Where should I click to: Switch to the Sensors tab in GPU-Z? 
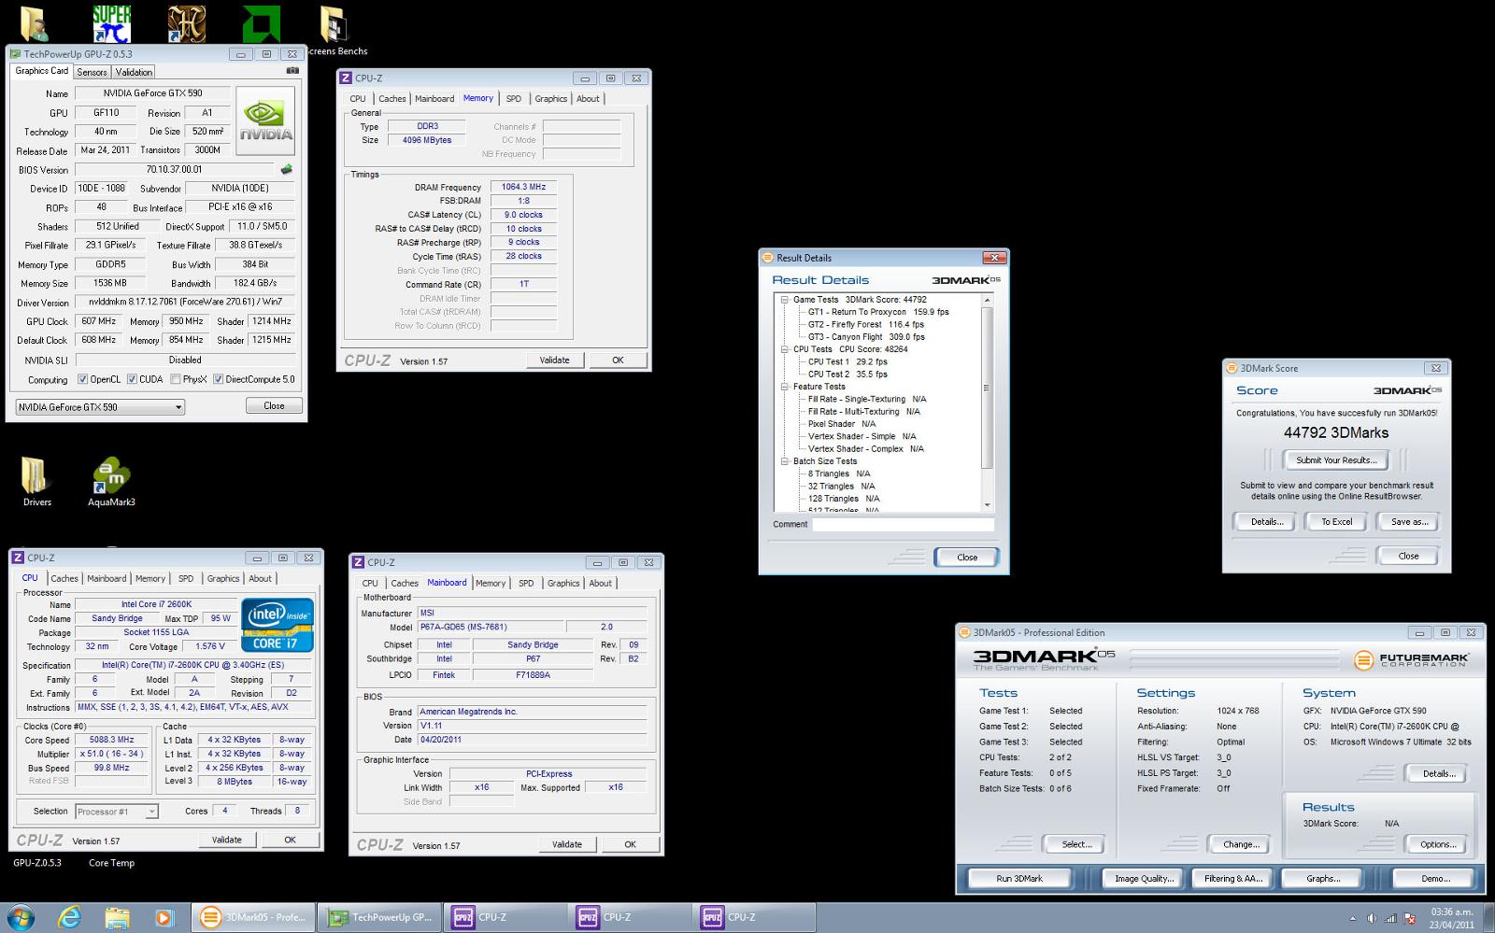pyautogui.click(x=92, y=72)
